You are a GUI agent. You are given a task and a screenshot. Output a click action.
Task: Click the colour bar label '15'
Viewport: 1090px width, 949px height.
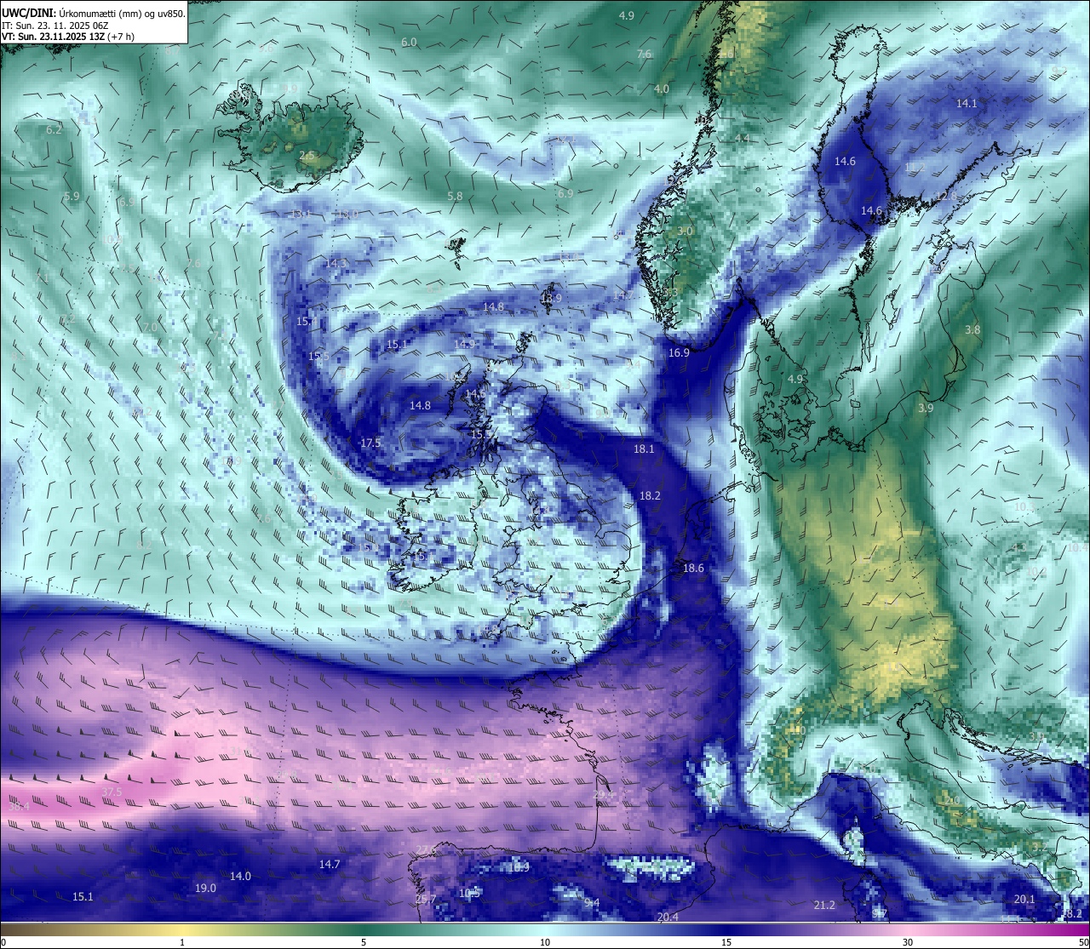pyautogui.click(x=726, y=941)
